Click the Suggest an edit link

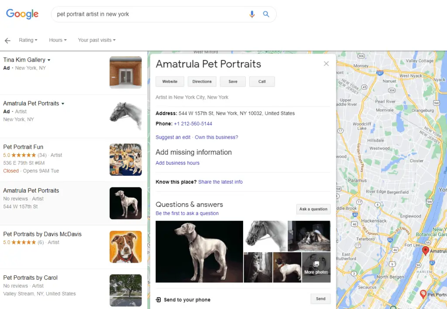click(x=173, y=137)
